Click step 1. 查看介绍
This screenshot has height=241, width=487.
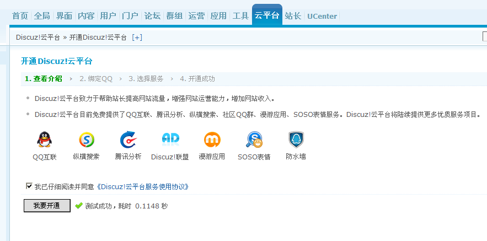(44, 79)
